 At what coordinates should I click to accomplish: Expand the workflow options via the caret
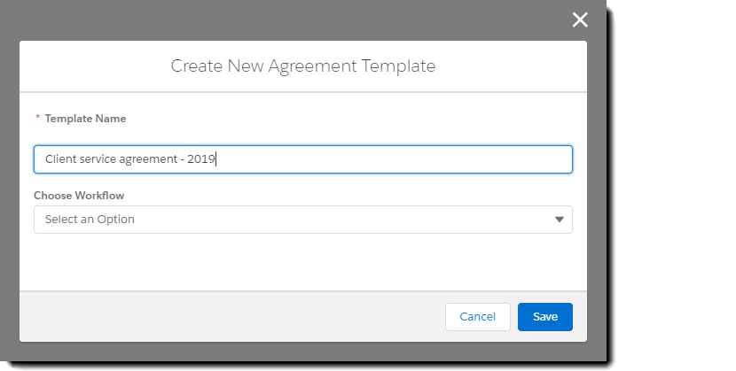pos(559,220)
